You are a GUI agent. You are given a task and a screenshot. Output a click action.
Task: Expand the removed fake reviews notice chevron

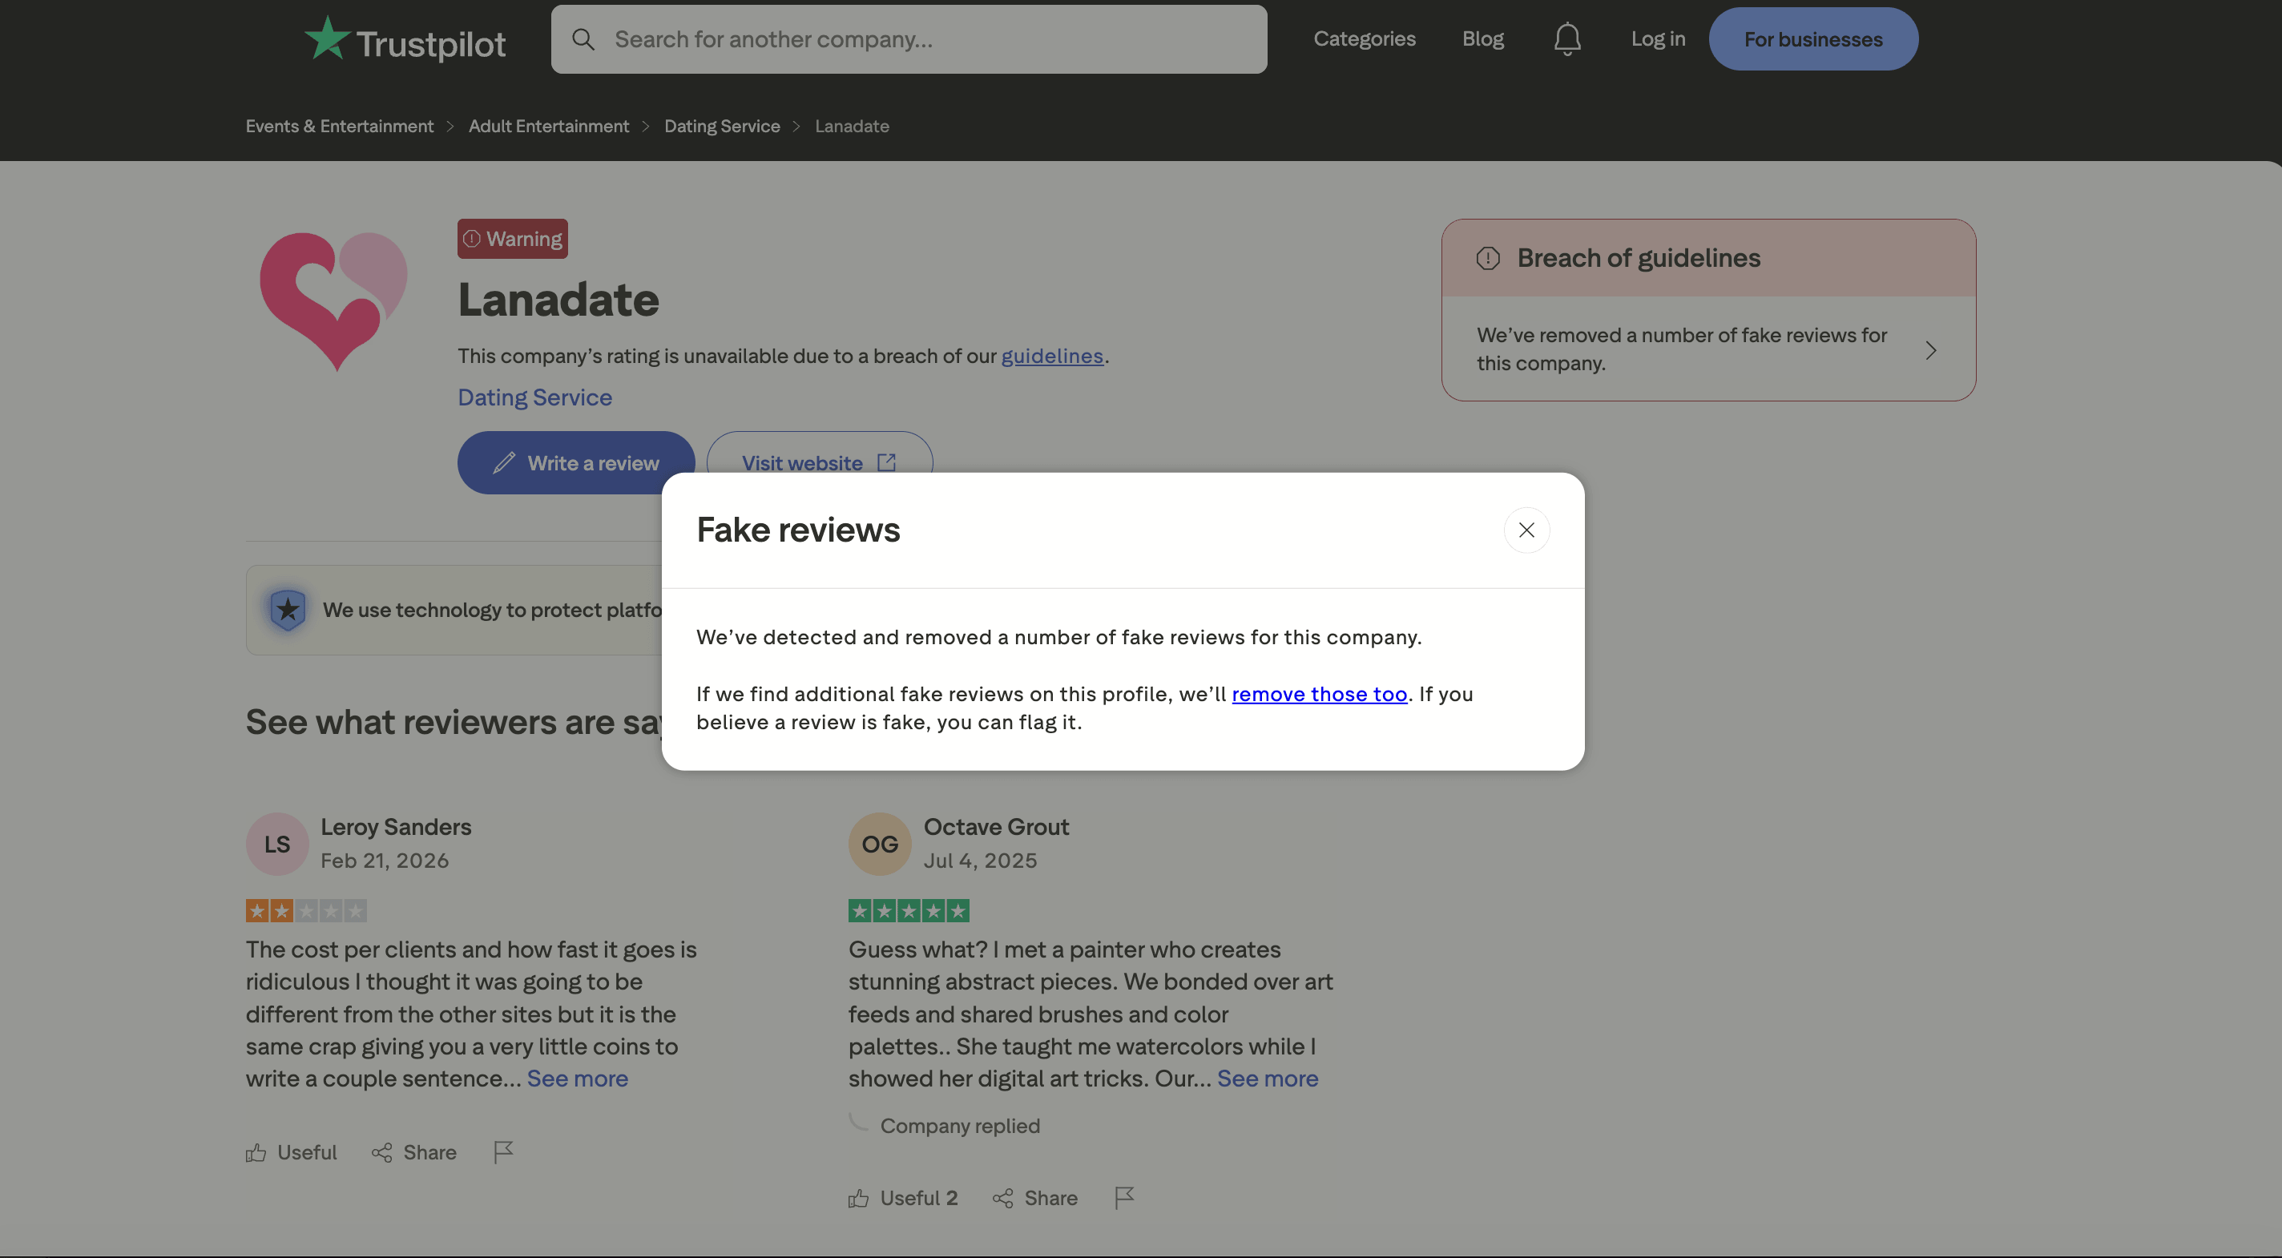click(1930, 350)
